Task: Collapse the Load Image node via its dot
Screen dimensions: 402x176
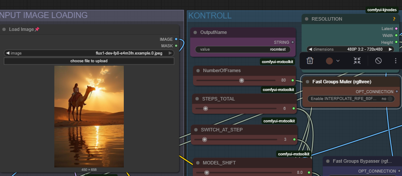Action: tap(4, 30)
